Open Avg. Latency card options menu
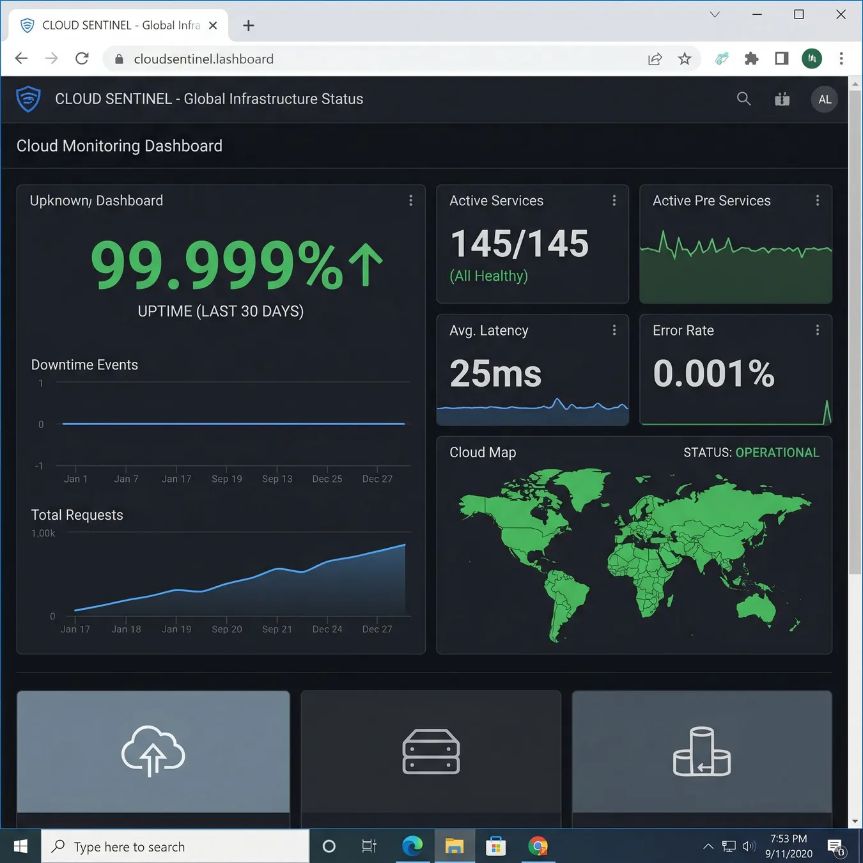The image size is (863, 863). tap(614, 330)
